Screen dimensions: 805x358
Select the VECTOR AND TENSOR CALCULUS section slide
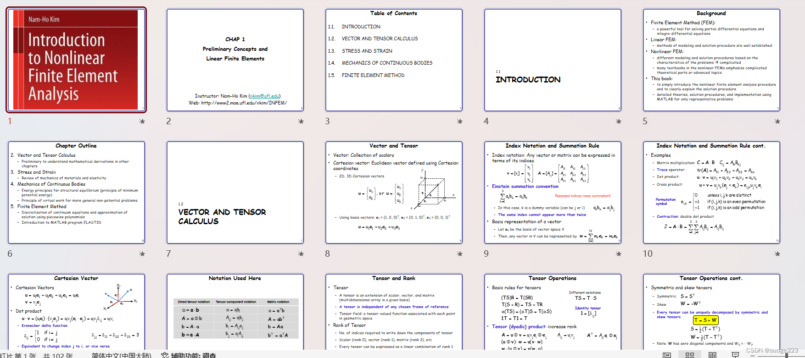coord(235,193)
